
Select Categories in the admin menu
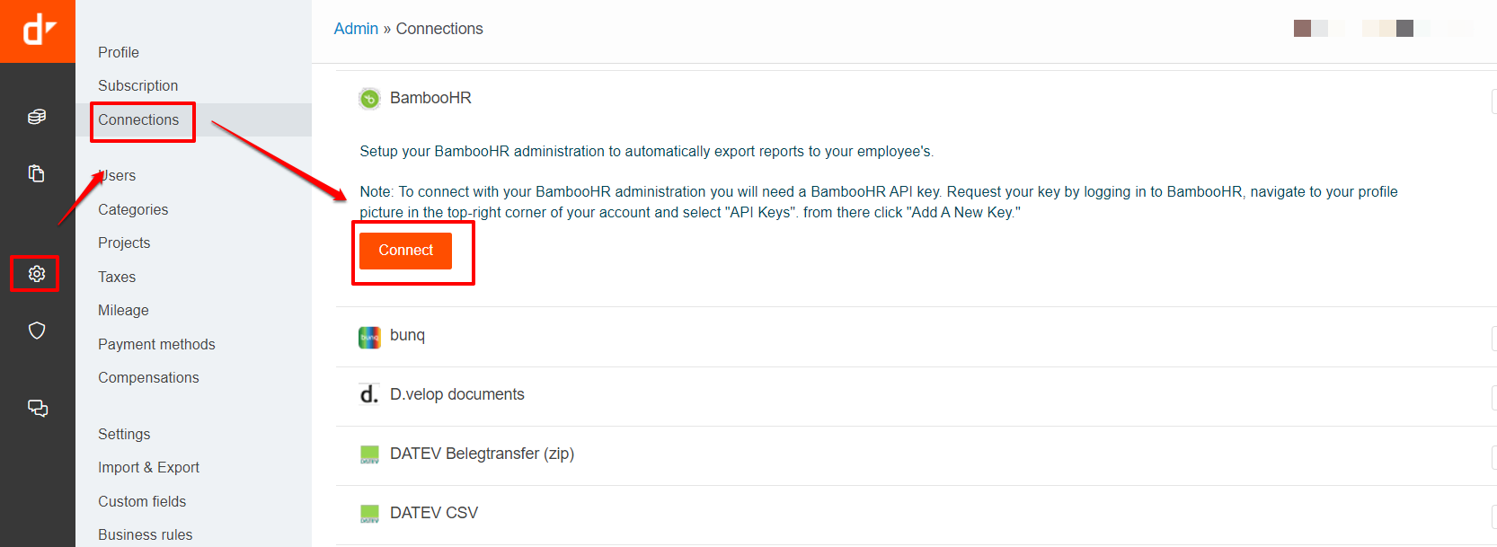pos(133,209)
